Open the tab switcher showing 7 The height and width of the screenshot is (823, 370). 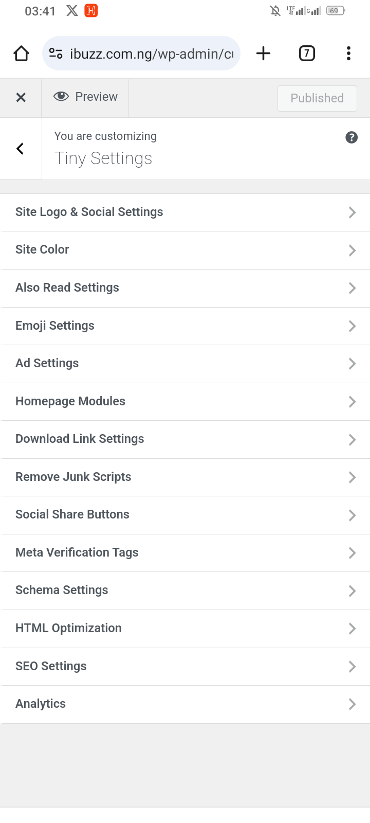307,53
